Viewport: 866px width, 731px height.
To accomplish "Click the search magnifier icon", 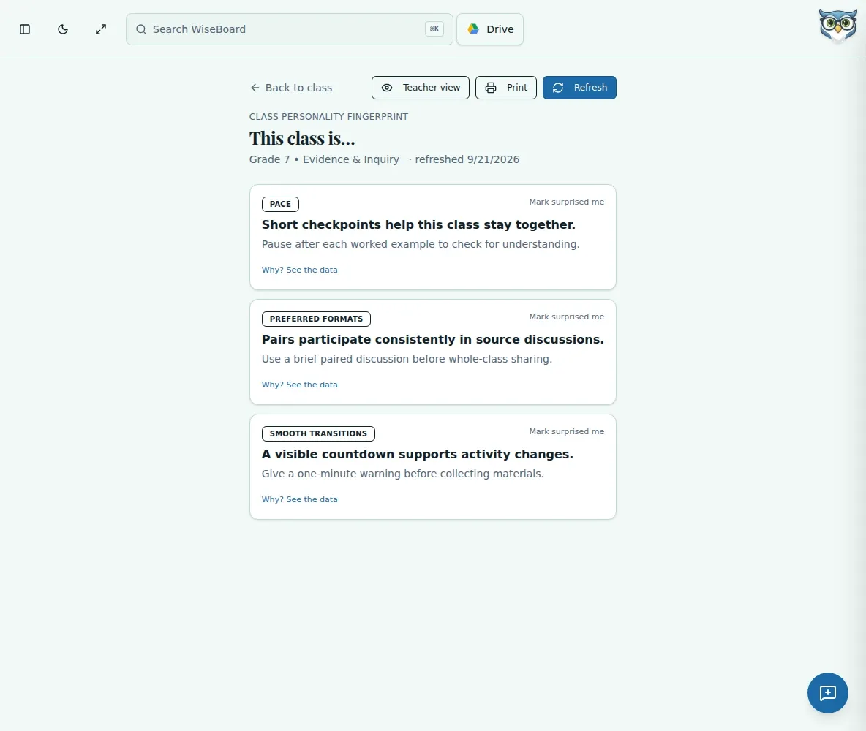I will (x=141, y=29).
